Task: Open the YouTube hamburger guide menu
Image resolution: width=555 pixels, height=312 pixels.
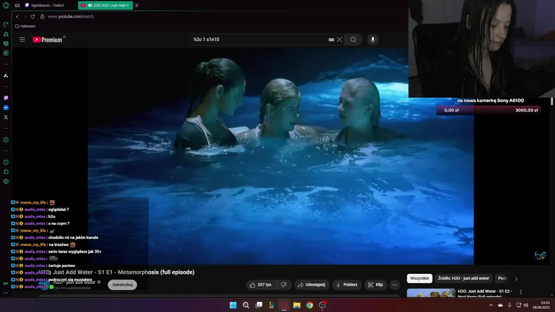Action: point(22,39)
